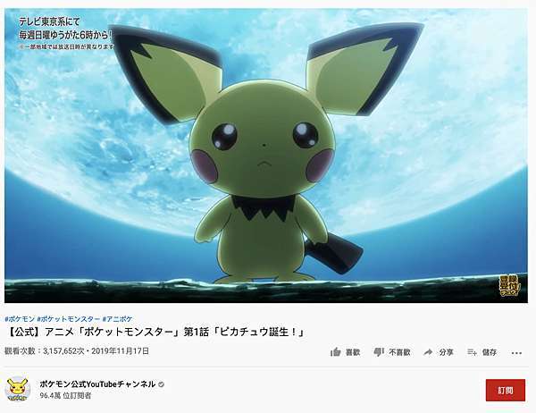Screen dimensions: 536x413
Task: Click the 96.4萬 subscriber count text
Action: pyautogui.click(x=50, y=396)
